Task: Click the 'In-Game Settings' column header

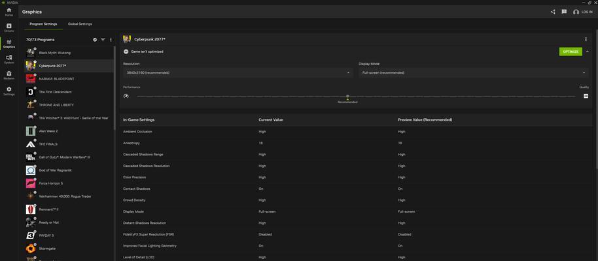Action: click(139, 120)
